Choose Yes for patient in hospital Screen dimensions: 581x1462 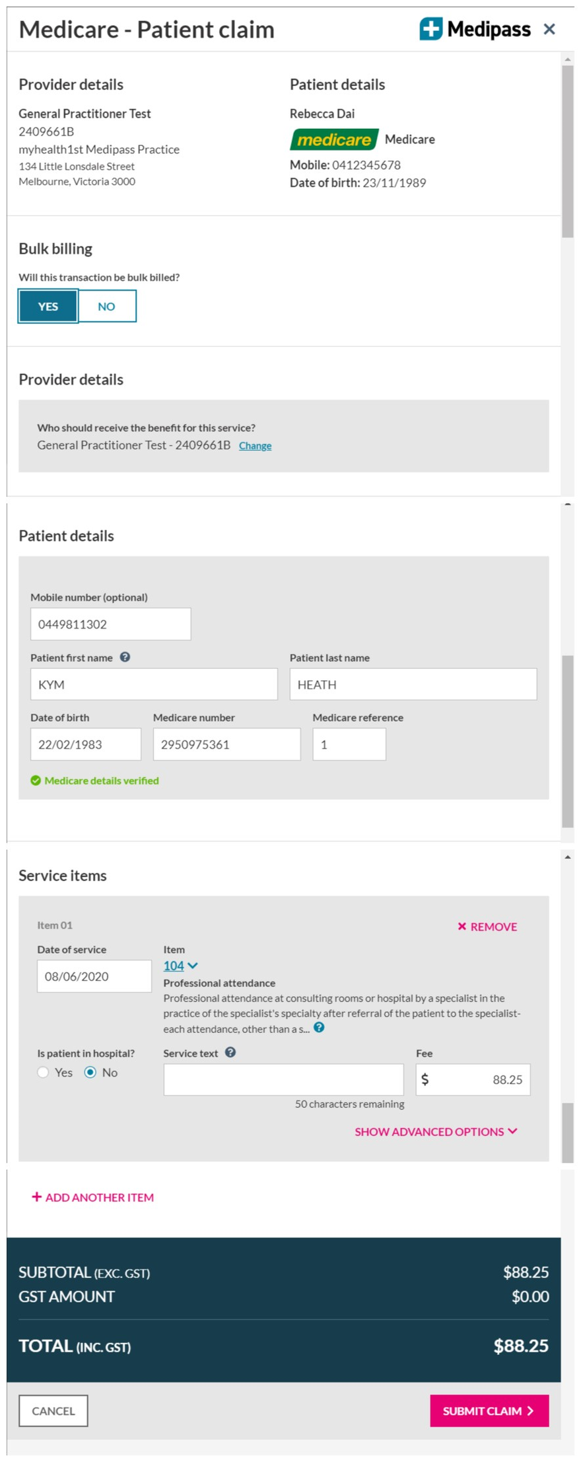44,1072
